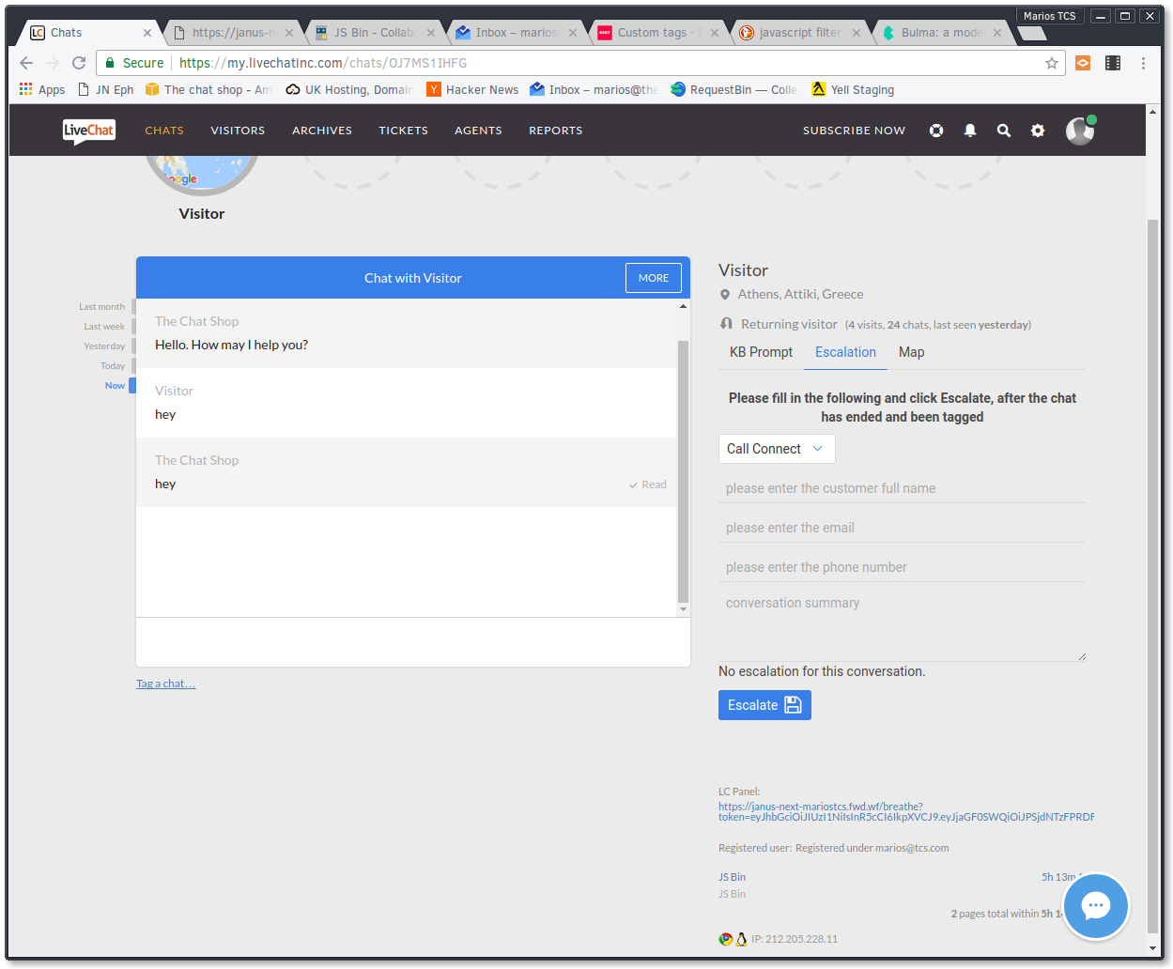Open the settings gear icon
The height and width of the screenshot is (969, 1173).
(1038, 131)
